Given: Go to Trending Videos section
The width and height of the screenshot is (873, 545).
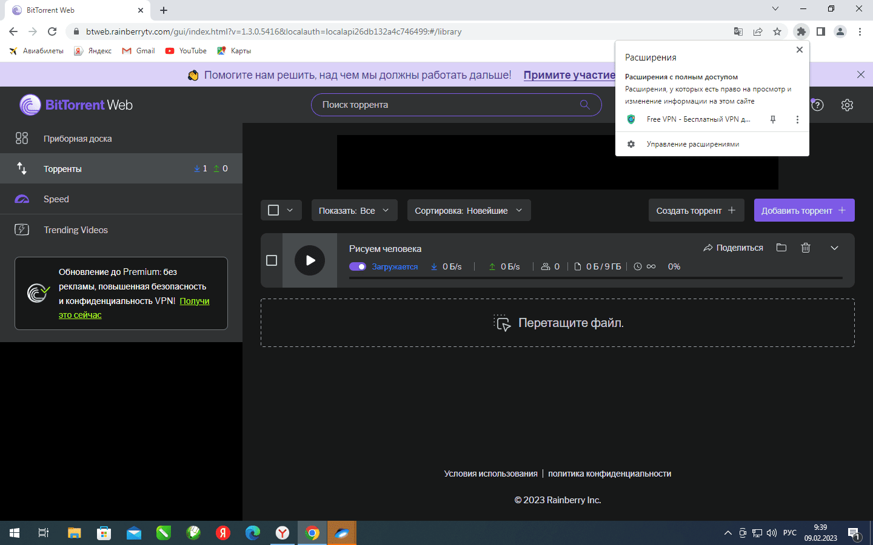Looking at the screenshot, I should (76, 230).
